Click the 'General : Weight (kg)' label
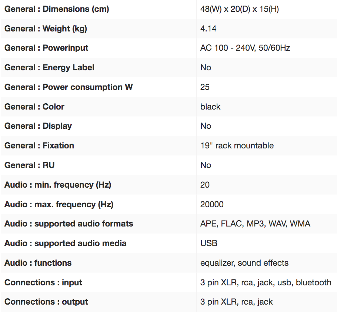Image resolution: width=337 pixels, height=312 pixels. pyautogui.click(x=46, y=28)
